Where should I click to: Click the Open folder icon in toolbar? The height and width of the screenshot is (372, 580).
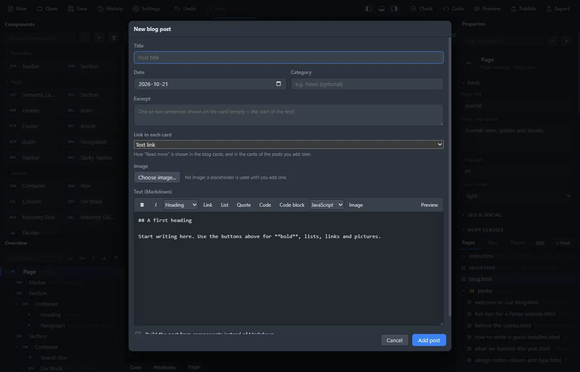40,9
